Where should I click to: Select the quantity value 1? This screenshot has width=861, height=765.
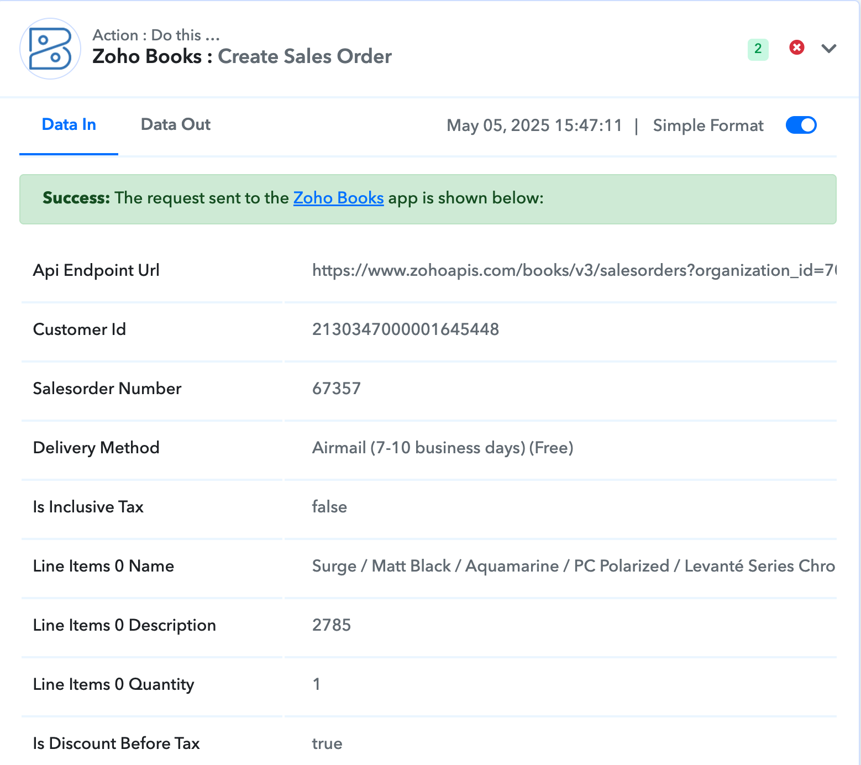(x=317, y=684)
